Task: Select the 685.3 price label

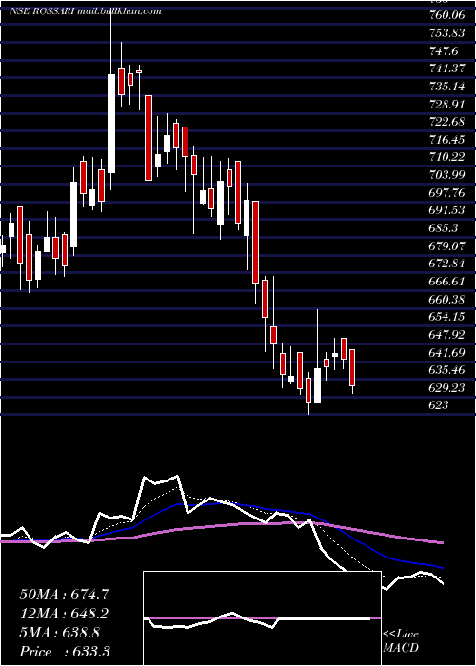Action: (444, 228)
